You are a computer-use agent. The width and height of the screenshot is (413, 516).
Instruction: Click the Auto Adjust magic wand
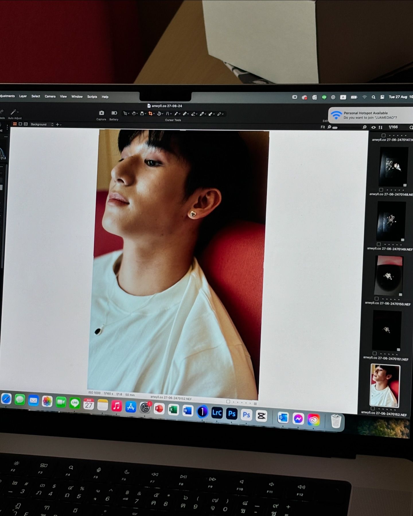pos(13,112)
